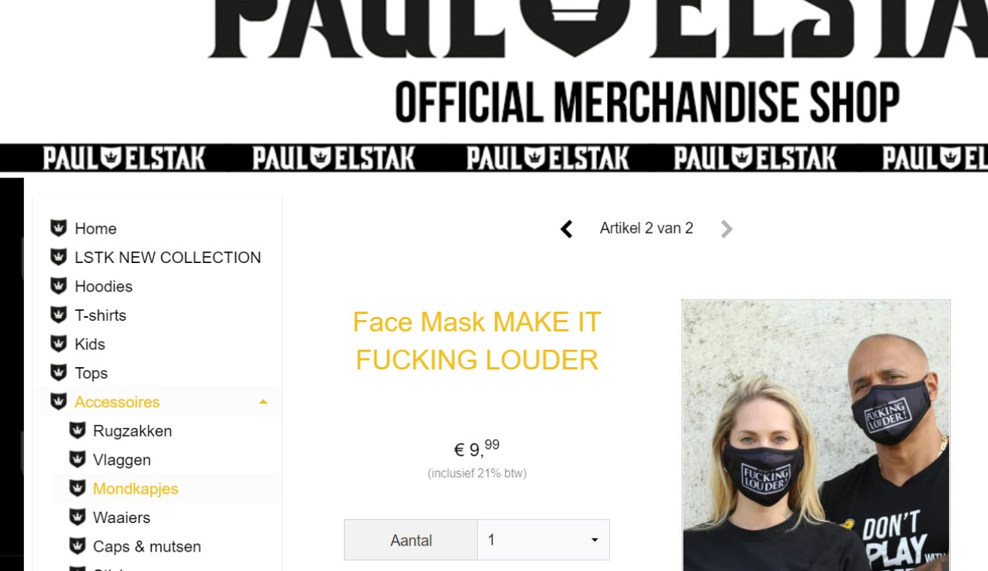Collapse the Accessoires submenu arrow
The image size is (988, 571).
(263, 402)
